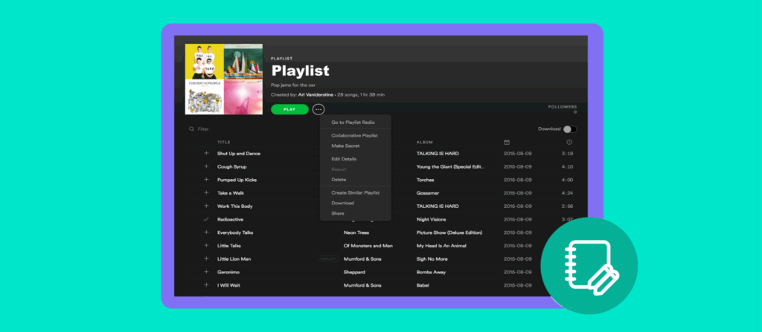Add Shut Up and Dance with plus icon

(206, 154)
